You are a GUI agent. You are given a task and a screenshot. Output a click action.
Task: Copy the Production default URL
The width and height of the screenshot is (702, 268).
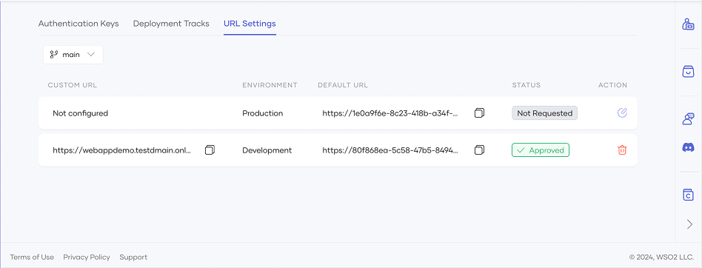coord(479,113)
